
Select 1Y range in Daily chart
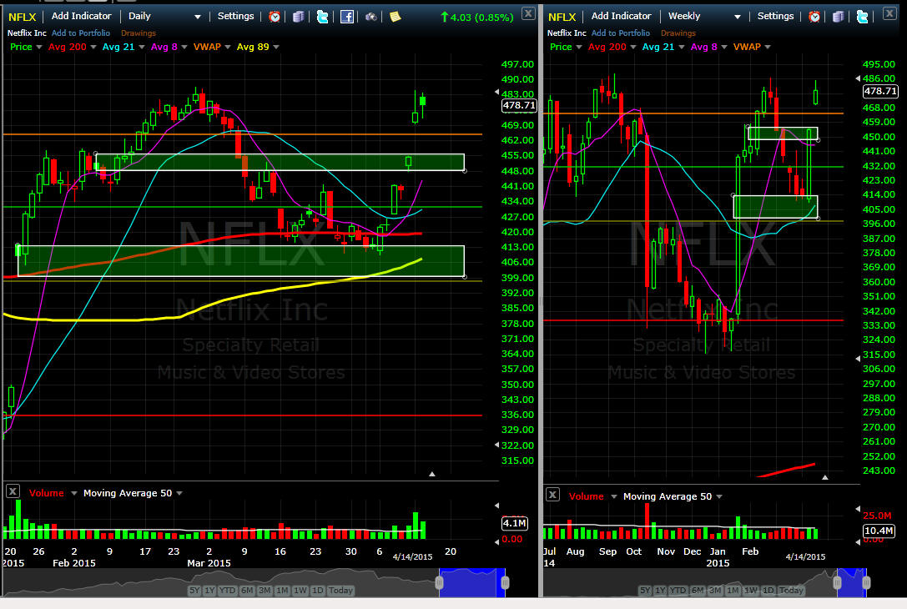click(x=209, y=591)
